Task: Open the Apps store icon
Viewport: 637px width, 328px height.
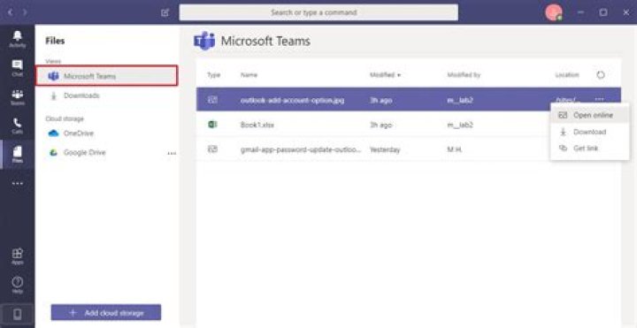Action: tap(18, 256)
